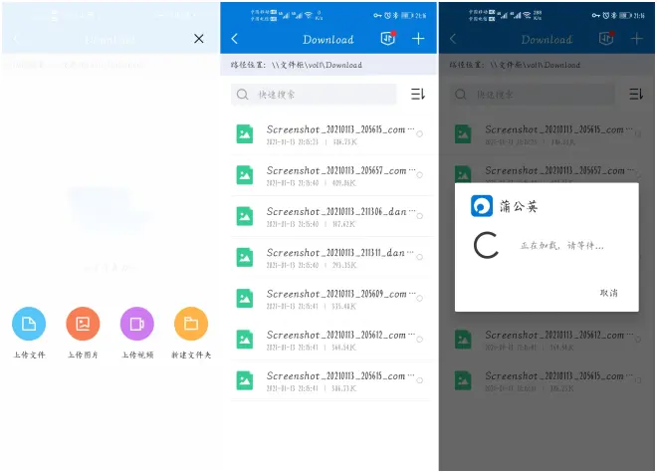The image size is (657, 473).
Task: Close the upload menu with the X icon
Action: [x=199, y=39]
